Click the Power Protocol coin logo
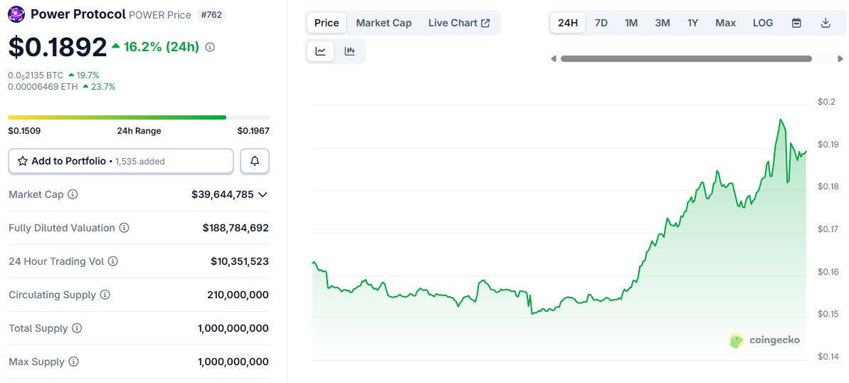849x383 pixels. pyautogui.click(x=16, y=14)
